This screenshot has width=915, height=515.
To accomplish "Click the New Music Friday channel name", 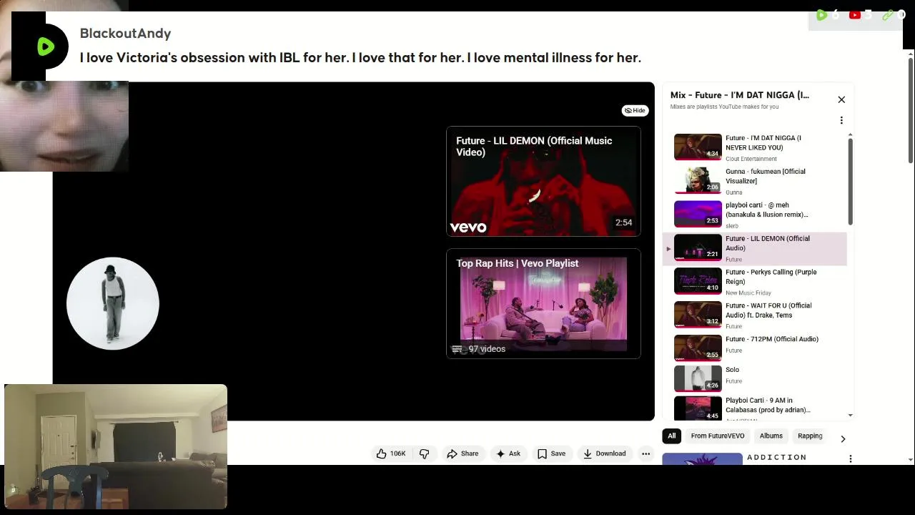I will tap(748, 293).
